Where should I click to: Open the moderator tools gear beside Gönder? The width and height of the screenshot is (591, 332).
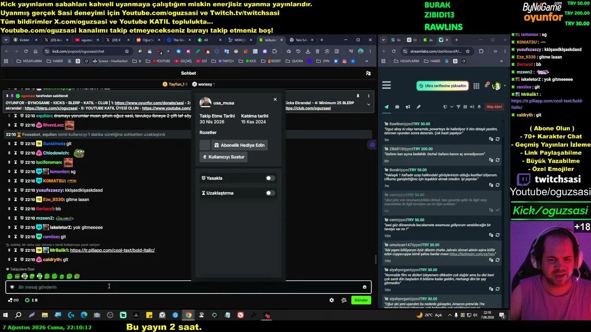[344, 300]
